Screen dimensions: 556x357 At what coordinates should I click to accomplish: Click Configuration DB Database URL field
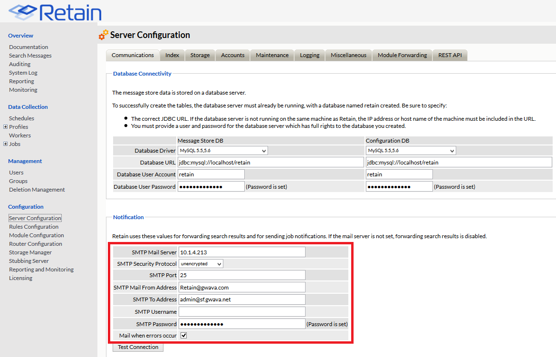(x=459, y=162)
